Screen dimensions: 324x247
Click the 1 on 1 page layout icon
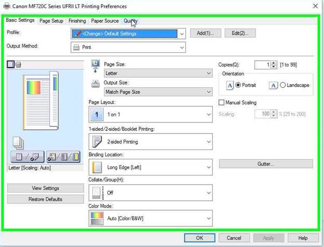tap(97, 113)
